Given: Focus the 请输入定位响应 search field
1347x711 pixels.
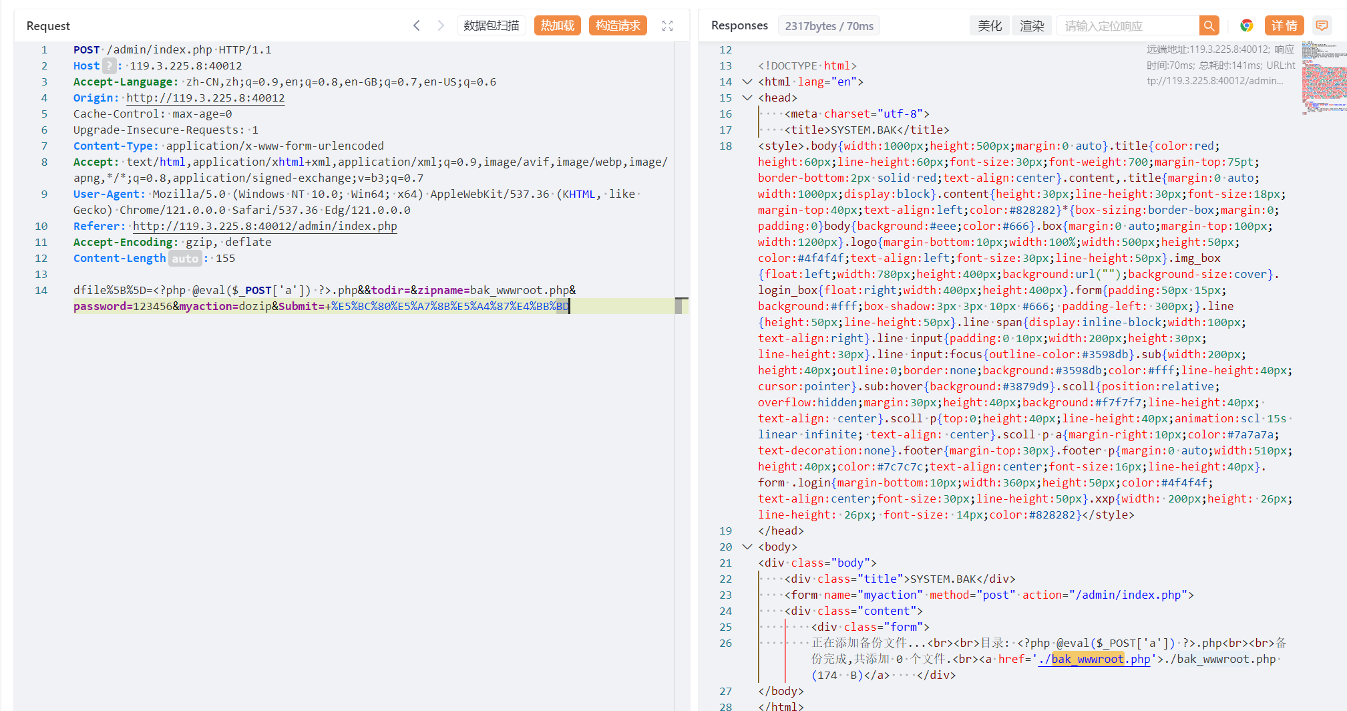Looking at the screenshot, I should click(1129, 25).
